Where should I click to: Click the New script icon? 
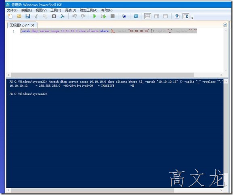click(10, 16)
